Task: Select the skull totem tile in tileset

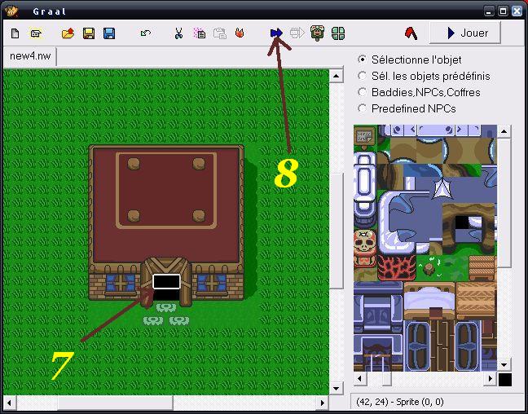Action: [x=364, y=249]
